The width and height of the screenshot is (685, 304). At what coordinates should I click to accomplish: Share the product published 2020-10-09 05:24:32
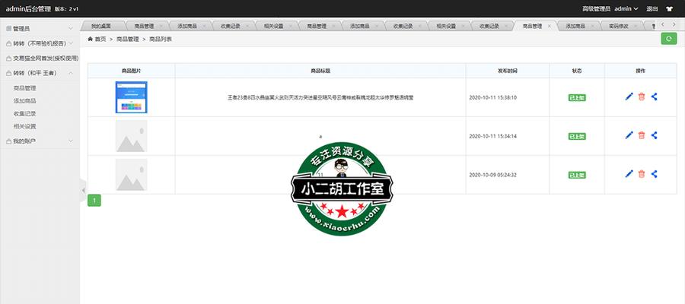pyautogui.click(x=654, y=174)
